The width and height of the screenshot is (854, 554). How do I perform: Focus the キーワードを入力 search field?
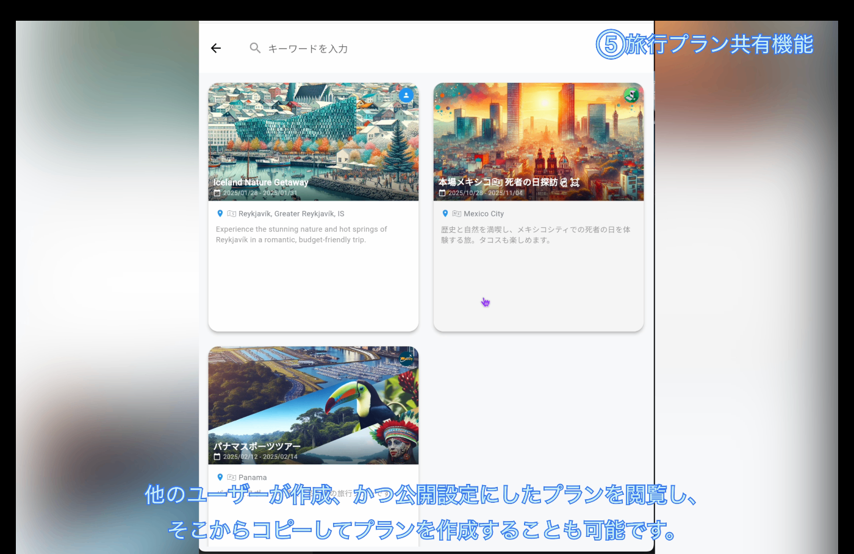[x=308, y=48]
